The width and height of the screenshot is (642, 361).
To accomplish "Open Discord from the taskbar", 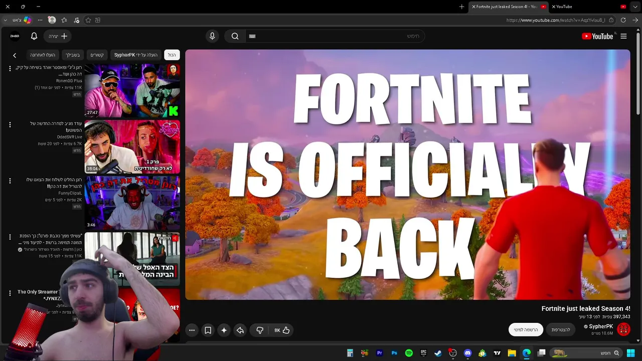I will [x=468, y=353].
